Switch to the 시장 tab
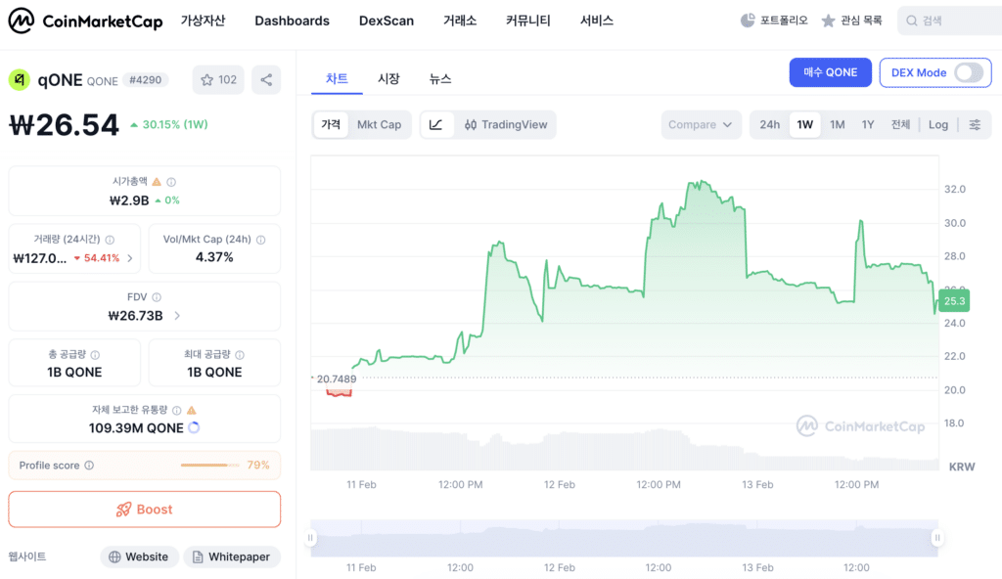Viewport: 1002px width, 579px height. click(388, 78)
